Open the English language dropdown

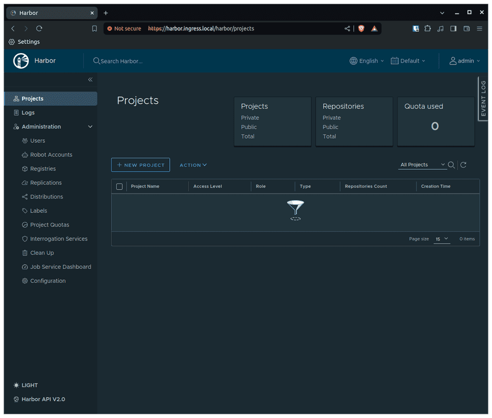[x=367, y=60]
